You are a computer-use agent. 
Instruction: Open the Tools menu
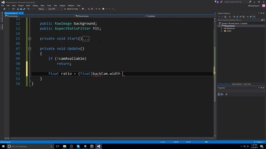(49, 5)
